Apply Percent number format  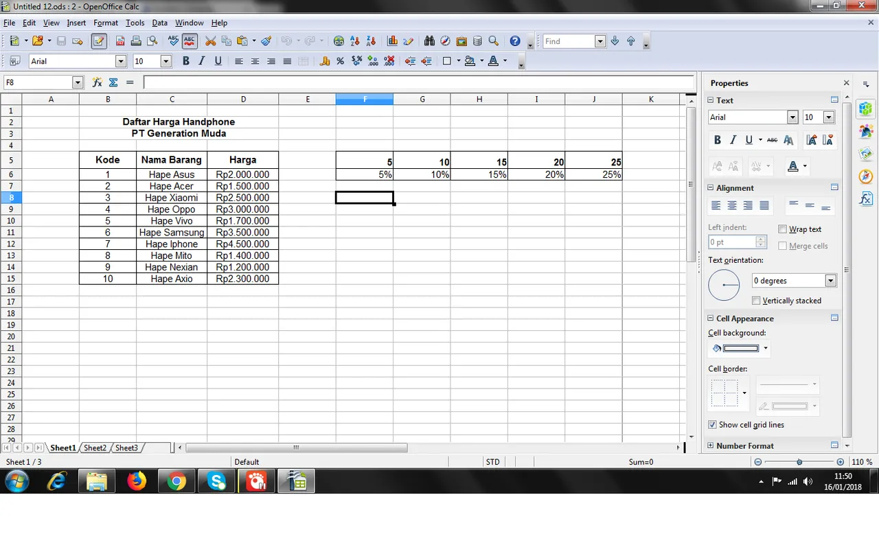click(339, 61)
